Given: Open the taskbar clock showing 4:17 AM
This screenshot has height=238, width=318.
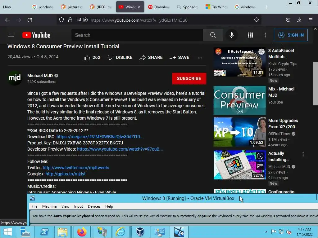Looking at the screenshot, I should click(x=304, y=232).
